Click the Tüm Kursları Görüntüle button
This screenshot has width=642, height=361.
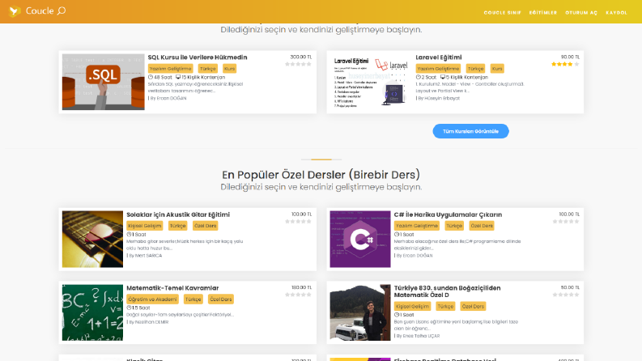click(x=470, y=131)
